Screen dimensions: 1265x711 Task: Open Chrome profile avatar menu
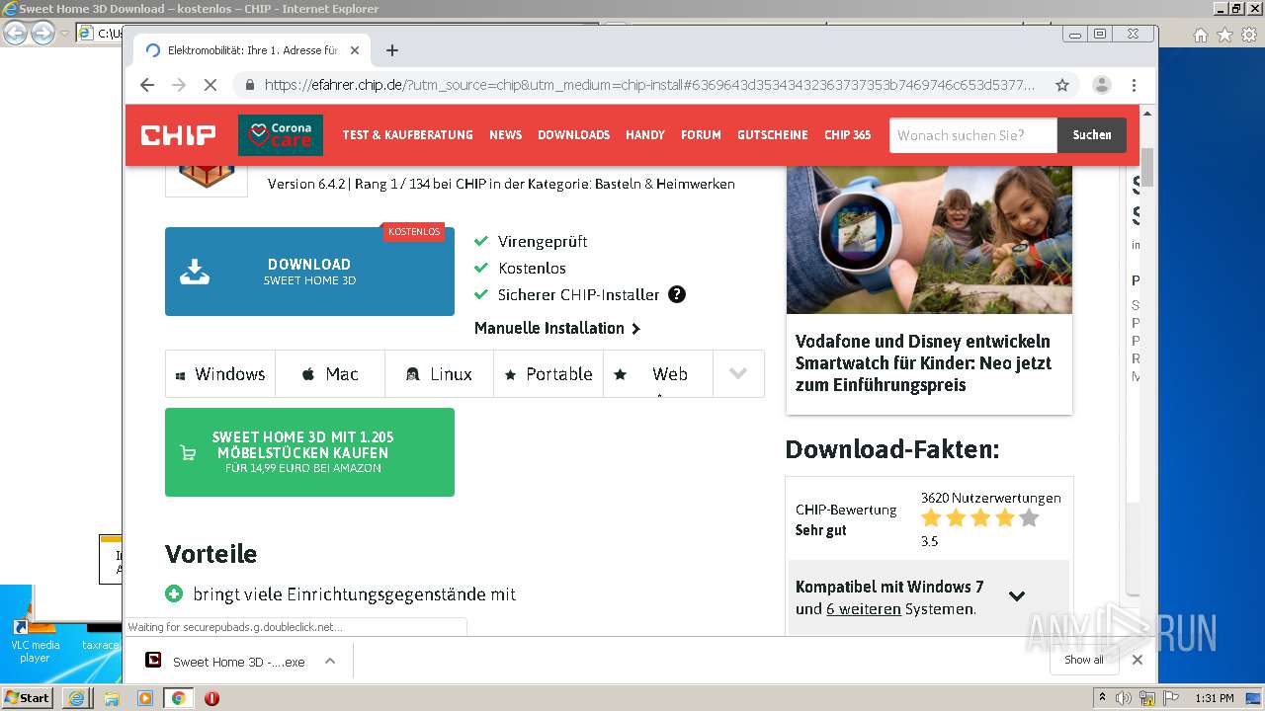(1102, 85)
